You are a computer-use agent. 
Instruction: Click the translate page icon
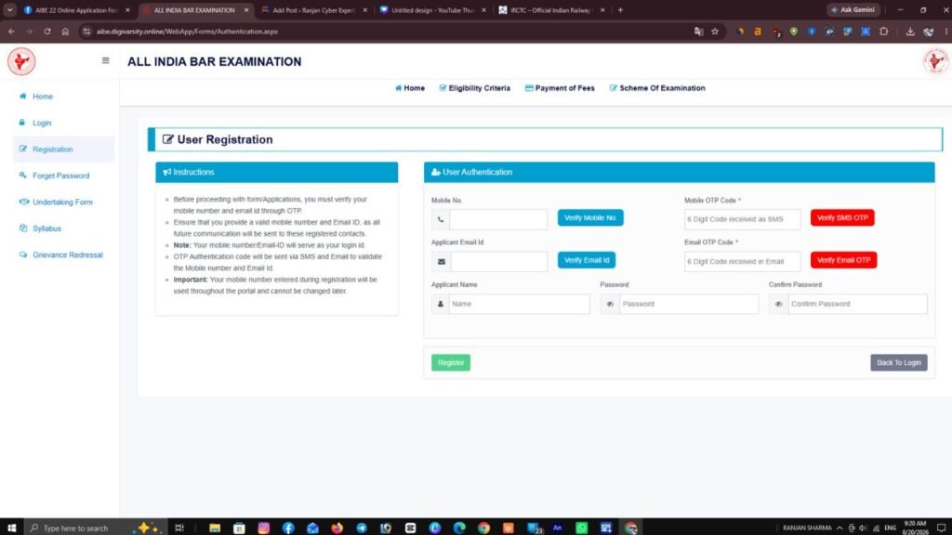[698, 32]
